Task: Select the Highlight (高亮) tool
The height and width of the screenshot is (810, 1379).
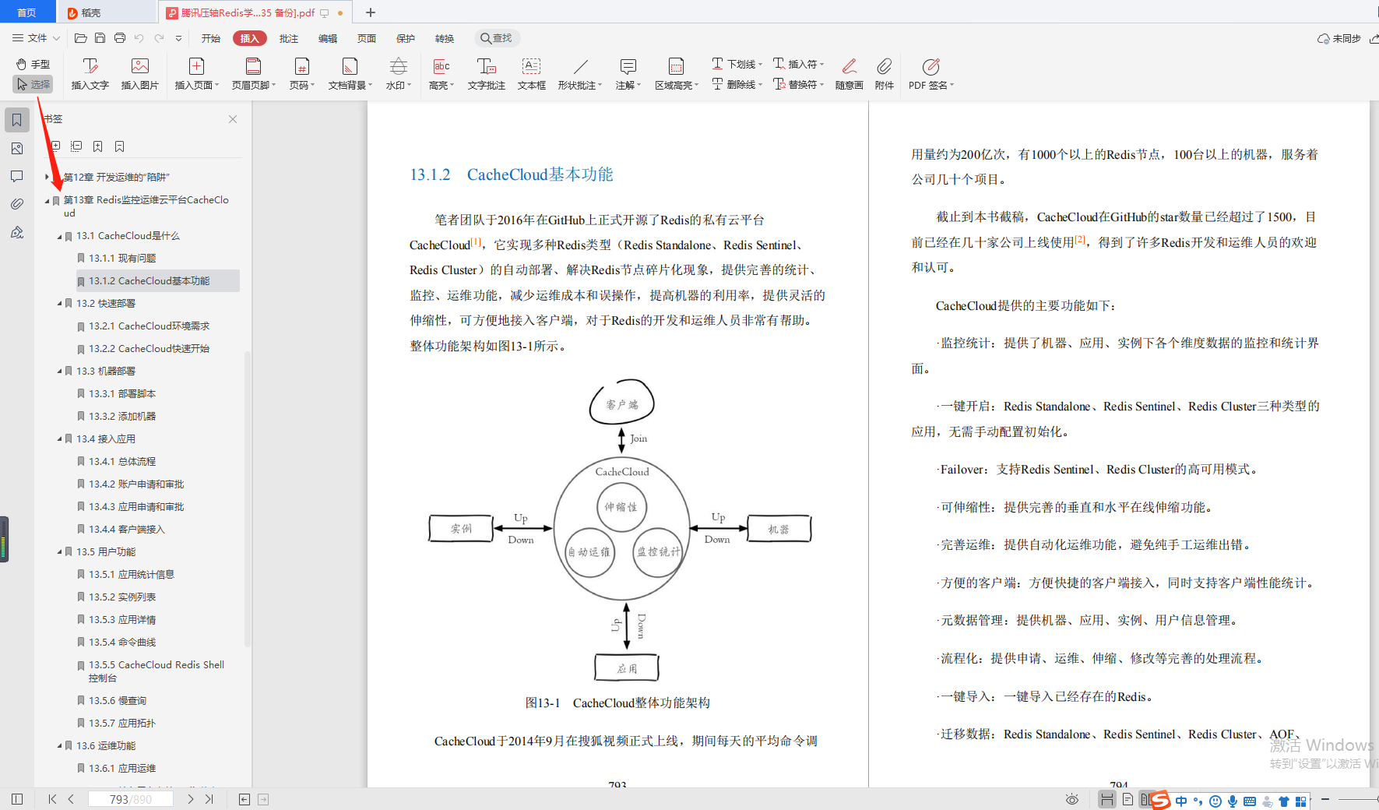Action: point(441,74)
